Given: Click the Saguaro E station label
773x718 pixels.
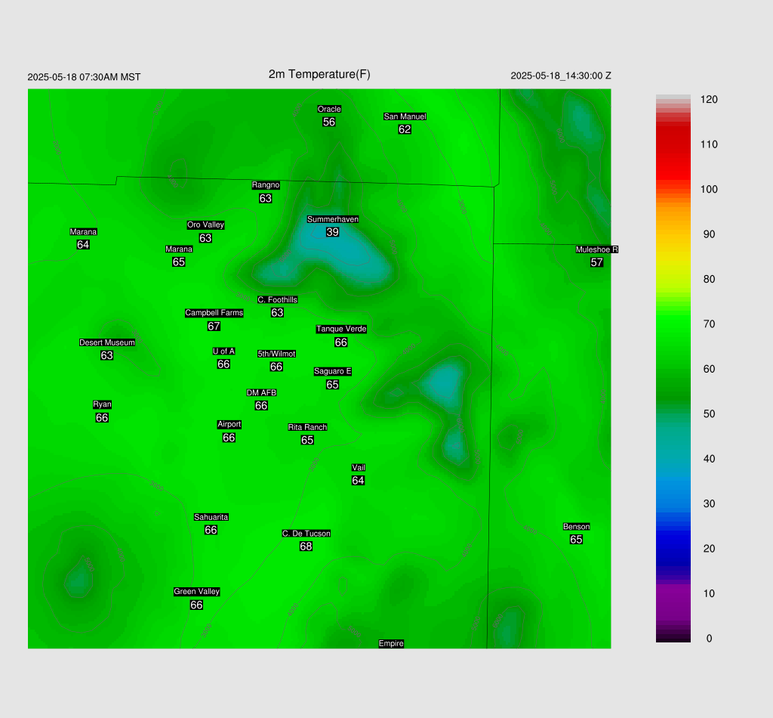Looking at the screenshot, I should point(333,372).
